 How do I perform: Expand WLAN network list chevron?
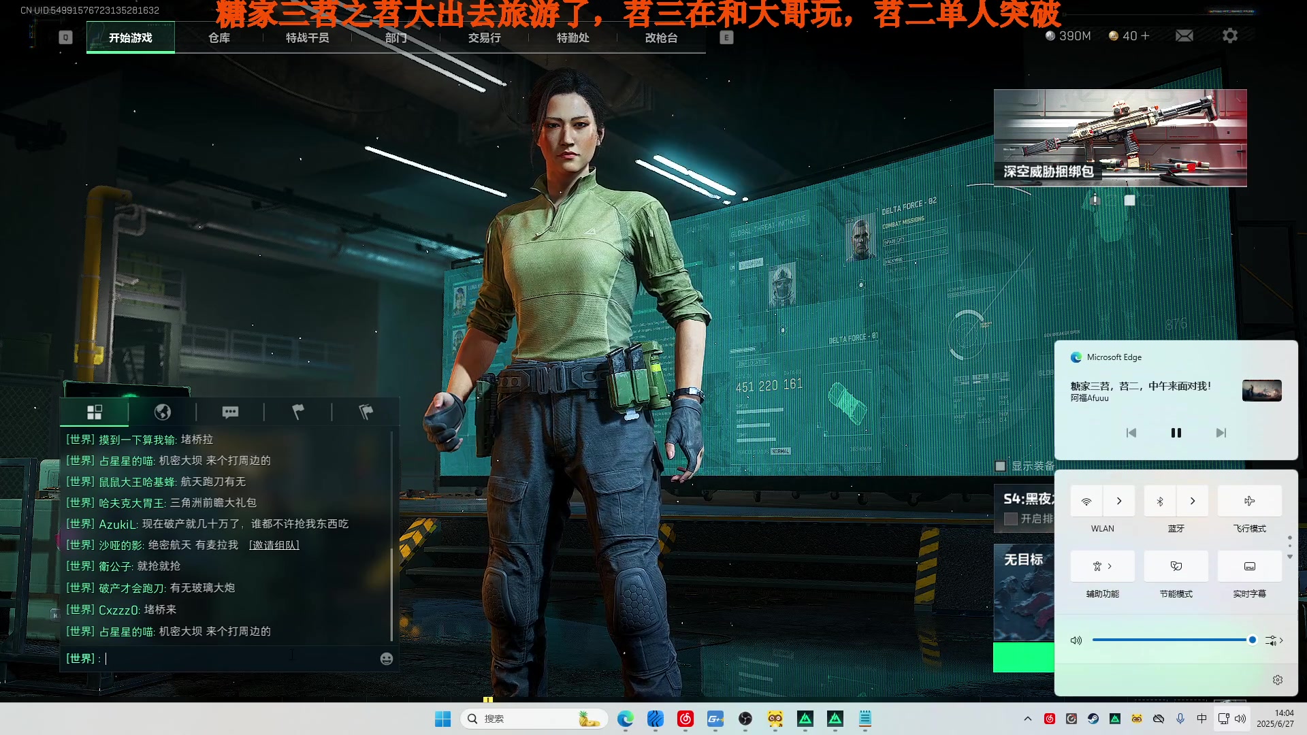click(1118, 501)
